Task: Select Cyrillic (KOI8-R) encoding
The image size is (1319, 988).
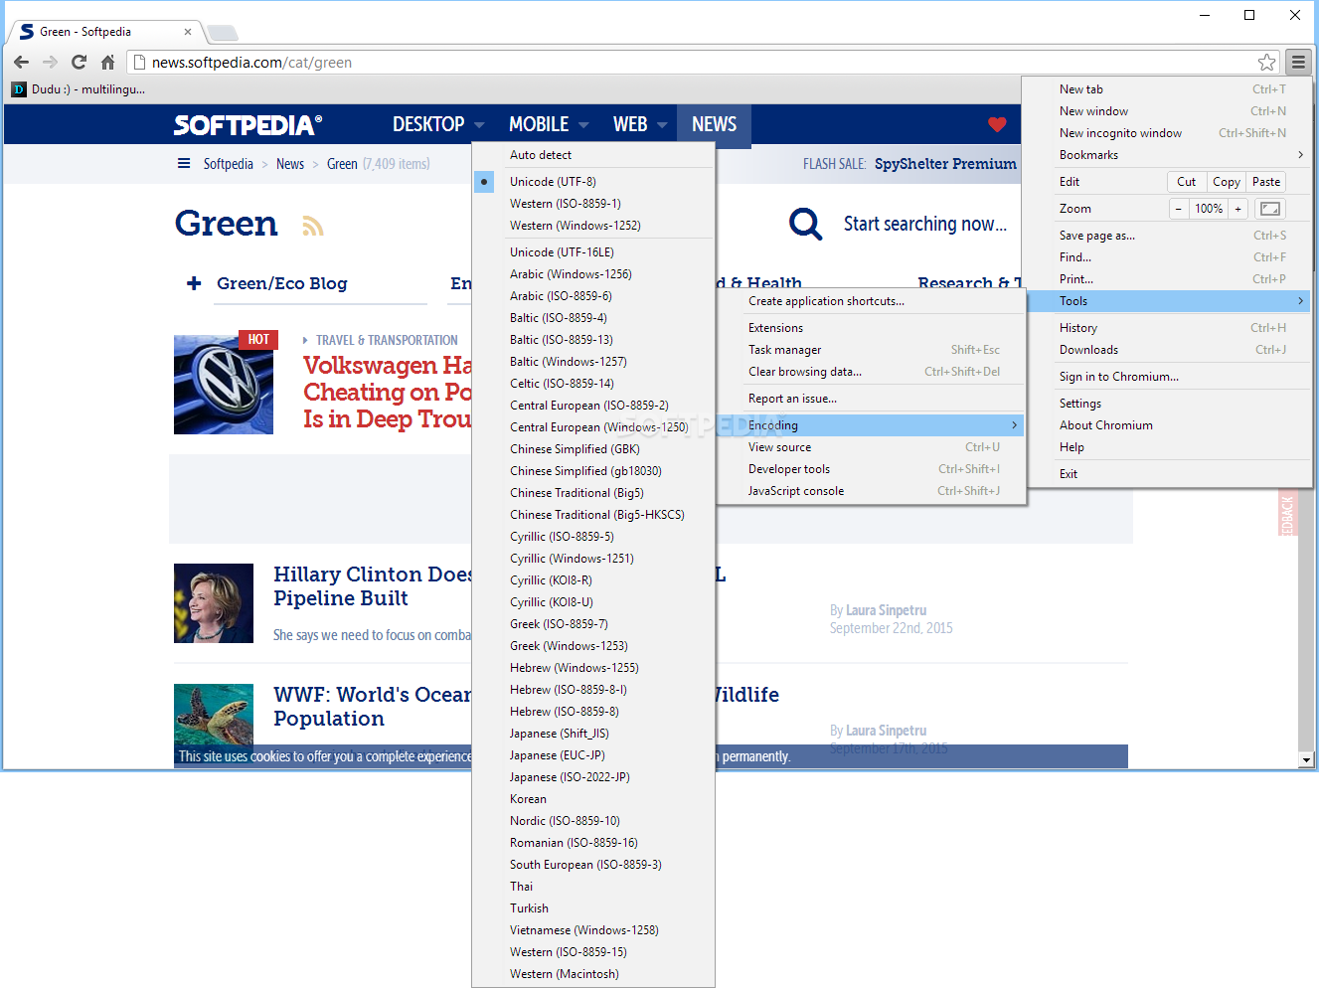Action: coord(593,580)
